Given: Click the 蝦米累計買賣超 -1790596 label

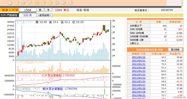Looking at the screenshot, I should pos(60,89).
